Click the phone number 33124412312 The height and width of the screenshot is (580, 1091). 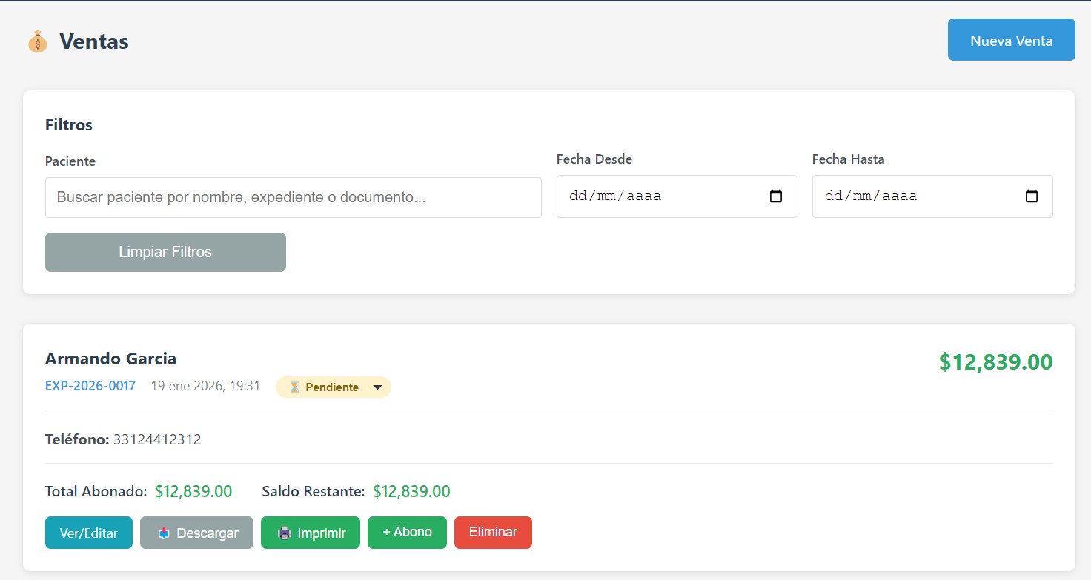point(157,439)
